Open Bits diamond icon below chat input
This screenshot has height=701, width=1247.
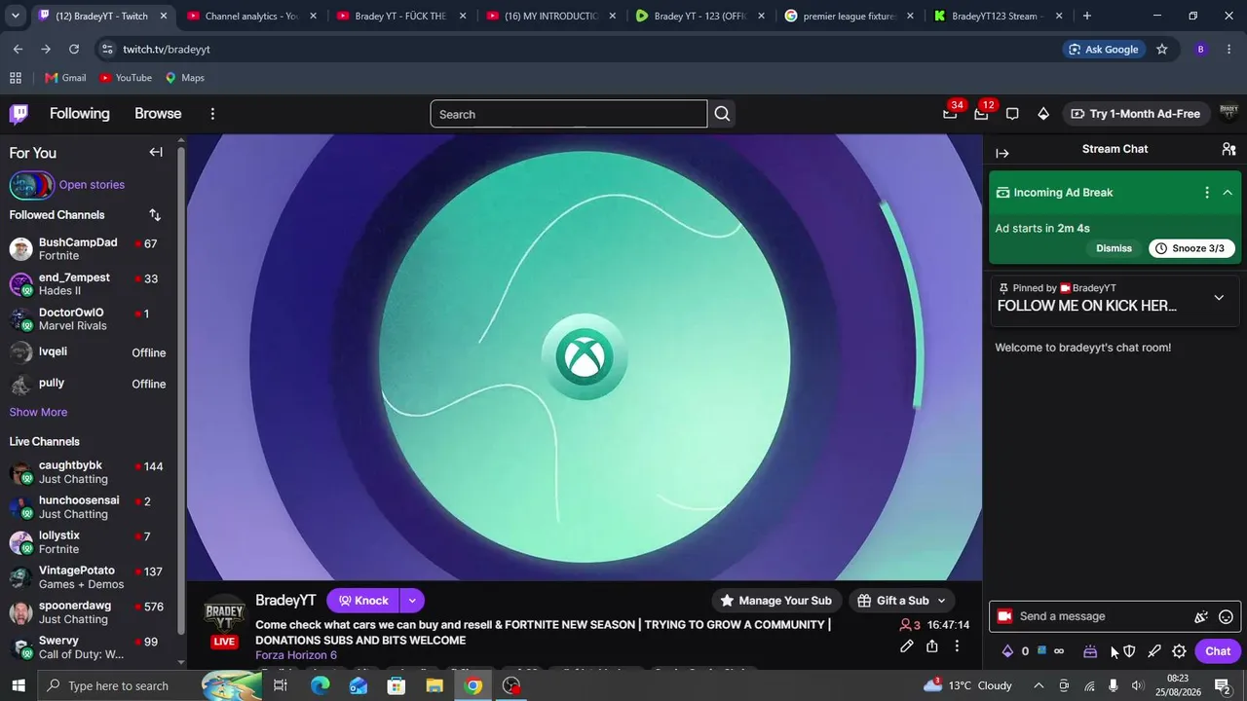click(x=1007, y=651)
